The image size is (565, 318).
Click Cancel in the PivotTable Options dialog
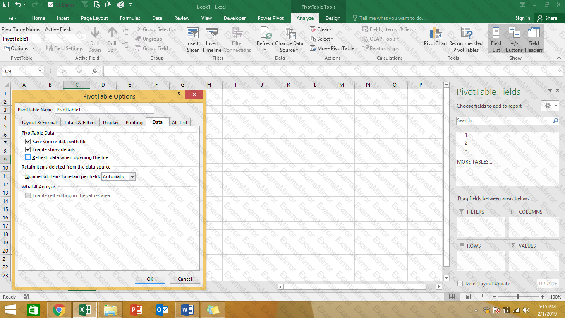[x=185, y=279]
